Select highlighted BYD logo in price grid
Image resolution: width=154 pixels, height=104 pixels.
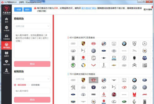(93, 80)
